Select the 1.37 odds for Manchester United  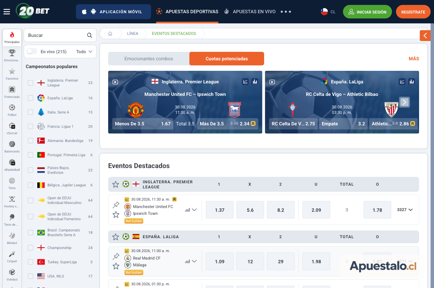click(220, 210)
